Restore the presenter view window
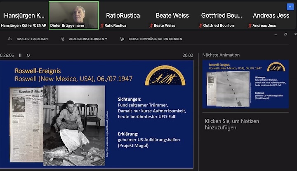This screenshot has width=297, height=171. [285, 35]
